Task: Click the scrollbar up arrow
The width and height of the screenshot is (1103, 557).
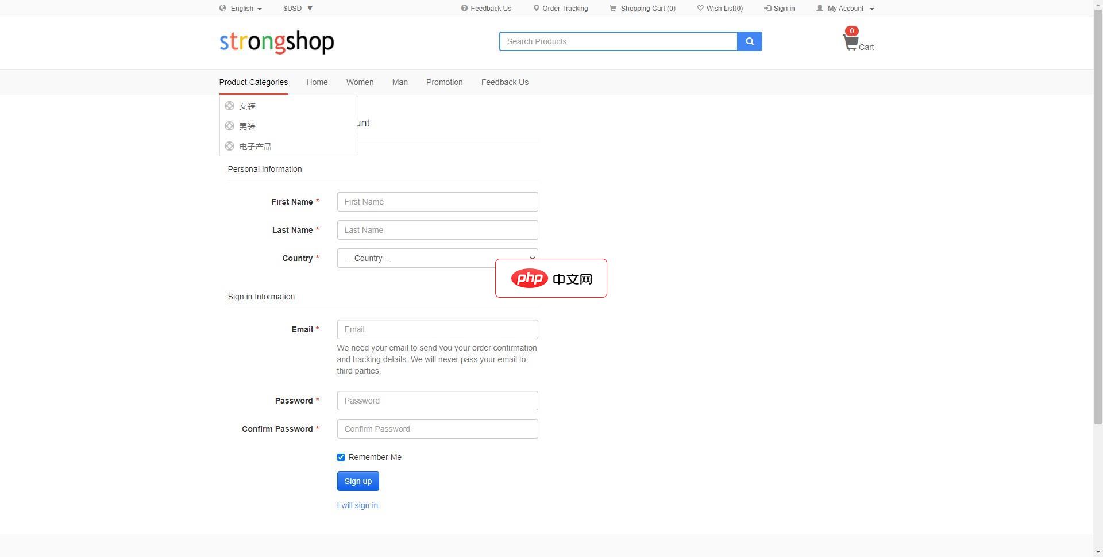Action: point(1098,5)
